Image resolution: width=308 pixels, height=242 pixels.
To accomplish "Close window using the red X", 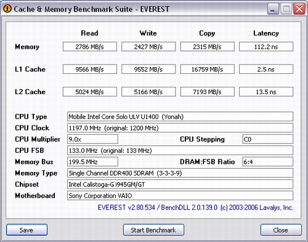I will point(299,9).
